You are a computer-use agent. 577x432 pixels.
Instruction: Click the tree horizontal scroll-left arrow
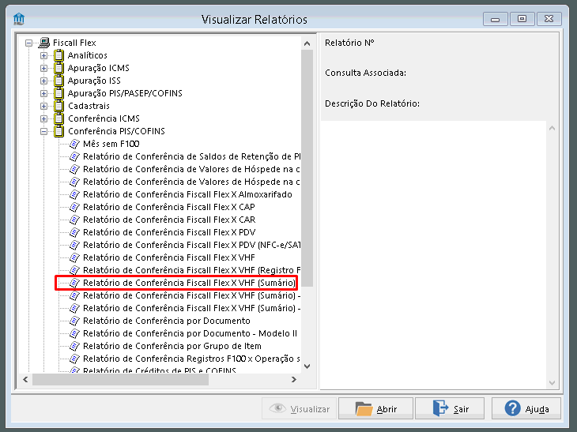click(x=25, y=379)
